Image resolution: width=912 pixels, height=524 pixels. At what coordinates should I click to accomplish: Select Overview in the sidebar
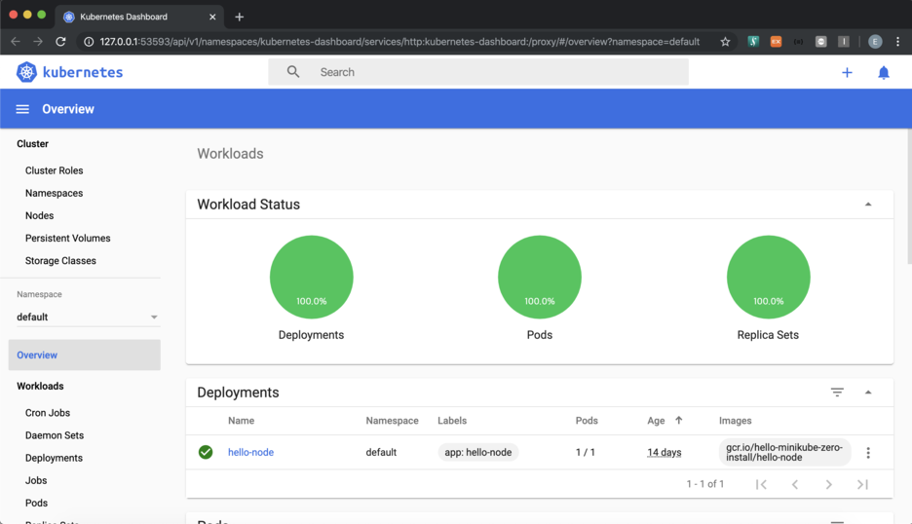tap(85, 355)
